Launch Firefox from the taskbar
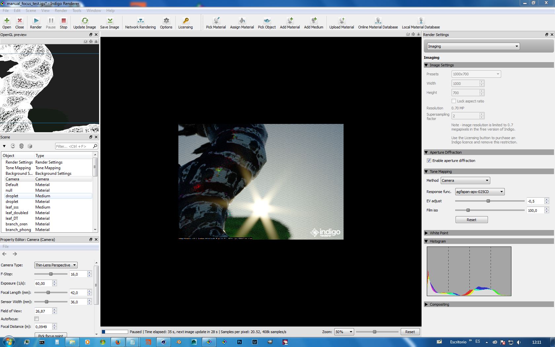The height and width of the screenshot is (347, 555). click(x=118, y=342)
